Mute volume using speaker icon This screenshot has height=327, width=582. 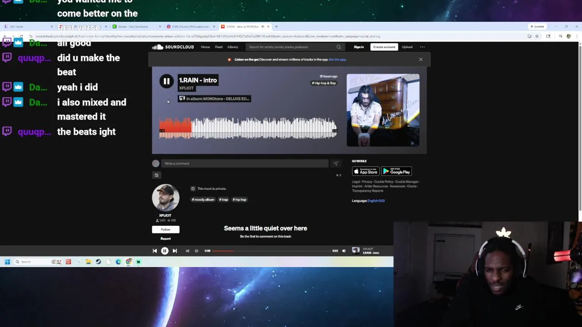point(344,251)
